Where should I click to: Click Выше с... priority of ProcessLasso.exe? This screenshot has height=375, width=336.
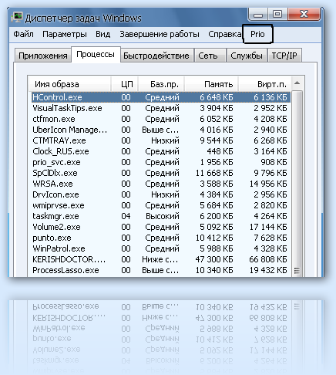pyautogui.click(x=160, y=270)
